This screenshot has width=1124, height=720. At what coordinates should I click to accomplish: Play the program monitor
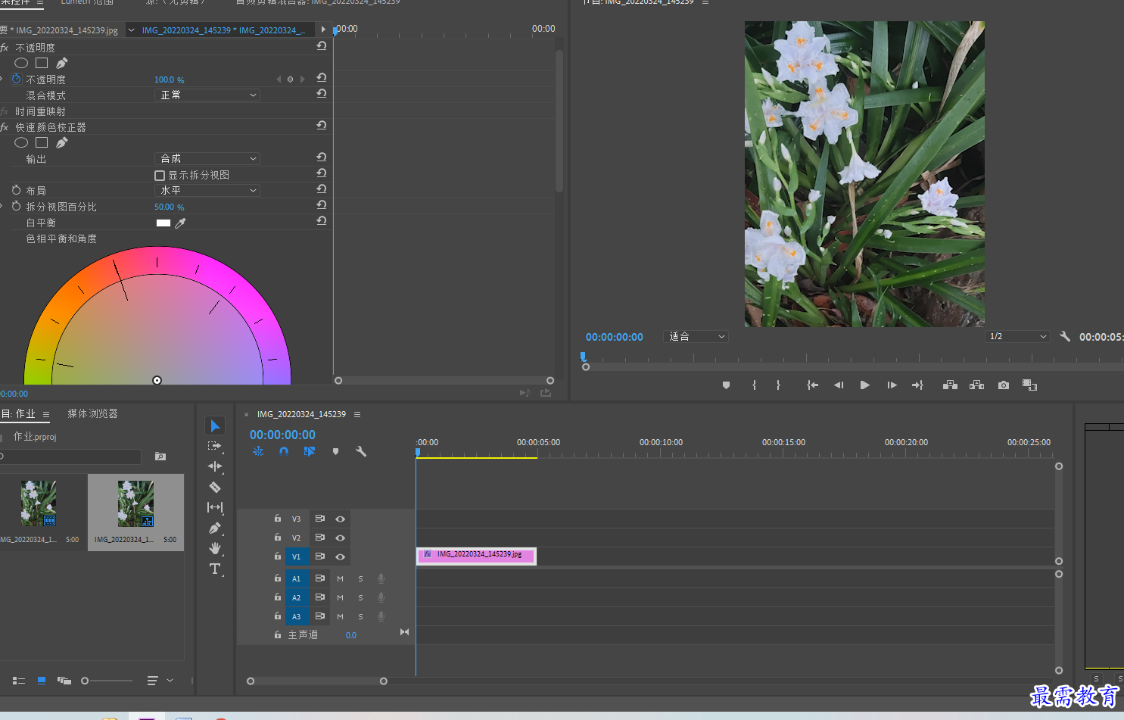coord(864,385)
